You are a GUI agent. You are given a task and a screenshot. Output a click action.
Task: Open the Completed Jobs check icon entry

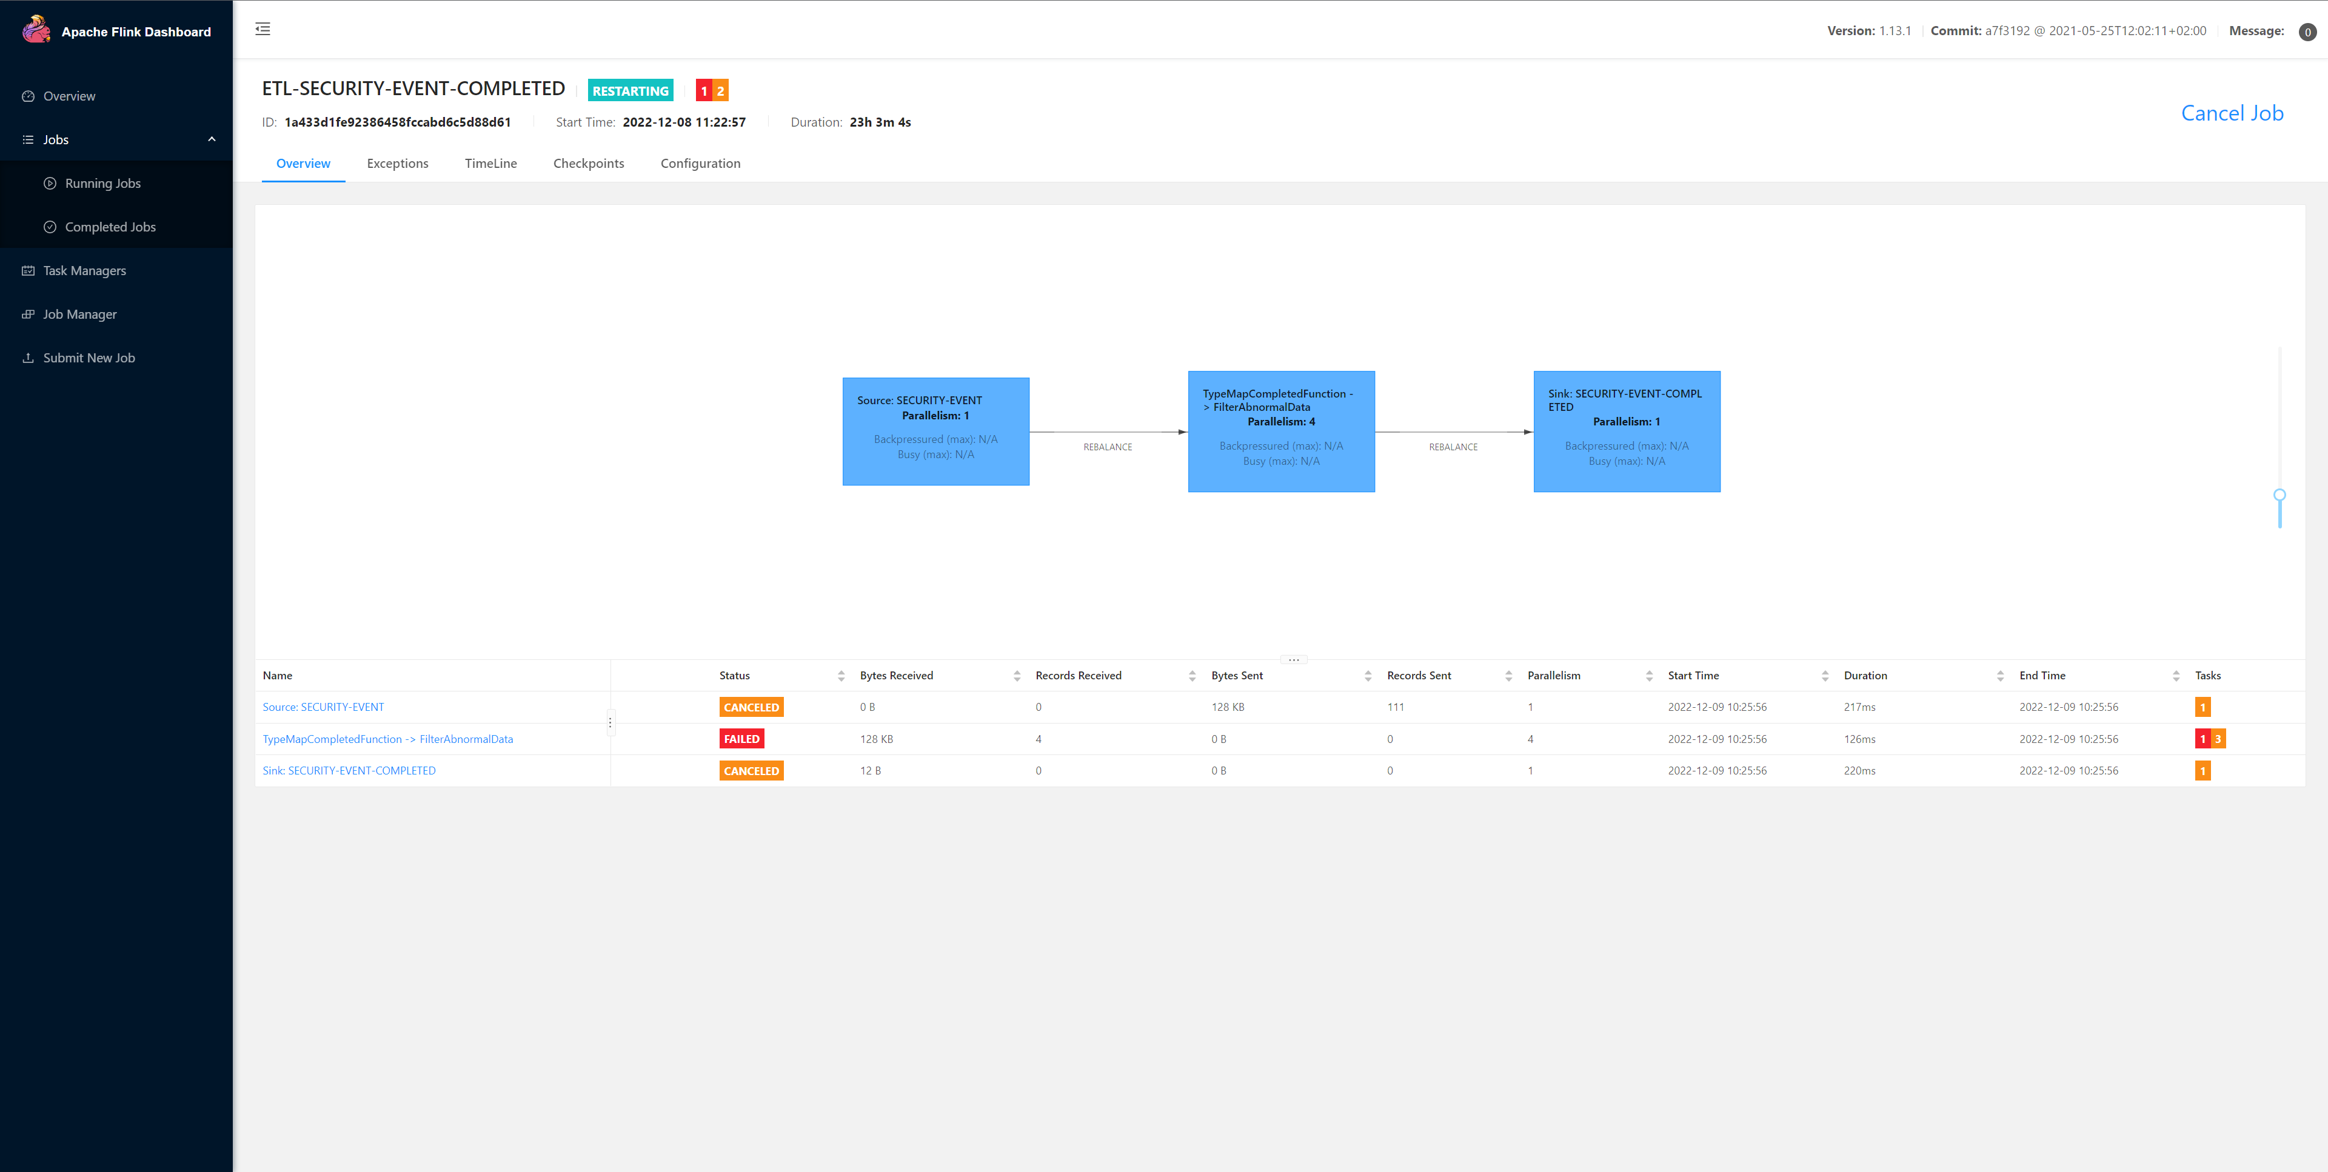tap(50, 227)
